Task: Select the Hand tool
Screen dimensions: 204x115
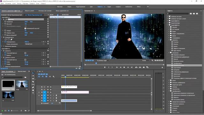Action: [33, 90]
